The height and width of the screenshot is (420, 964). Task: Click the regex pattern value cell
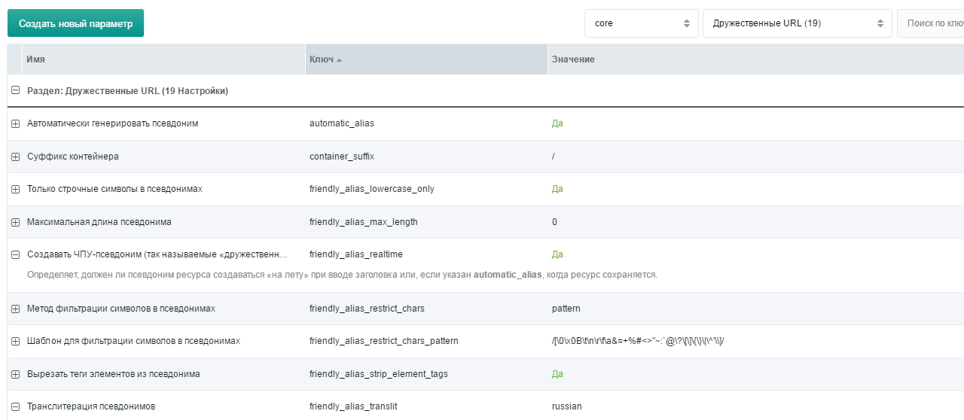[x=637, y=341]
